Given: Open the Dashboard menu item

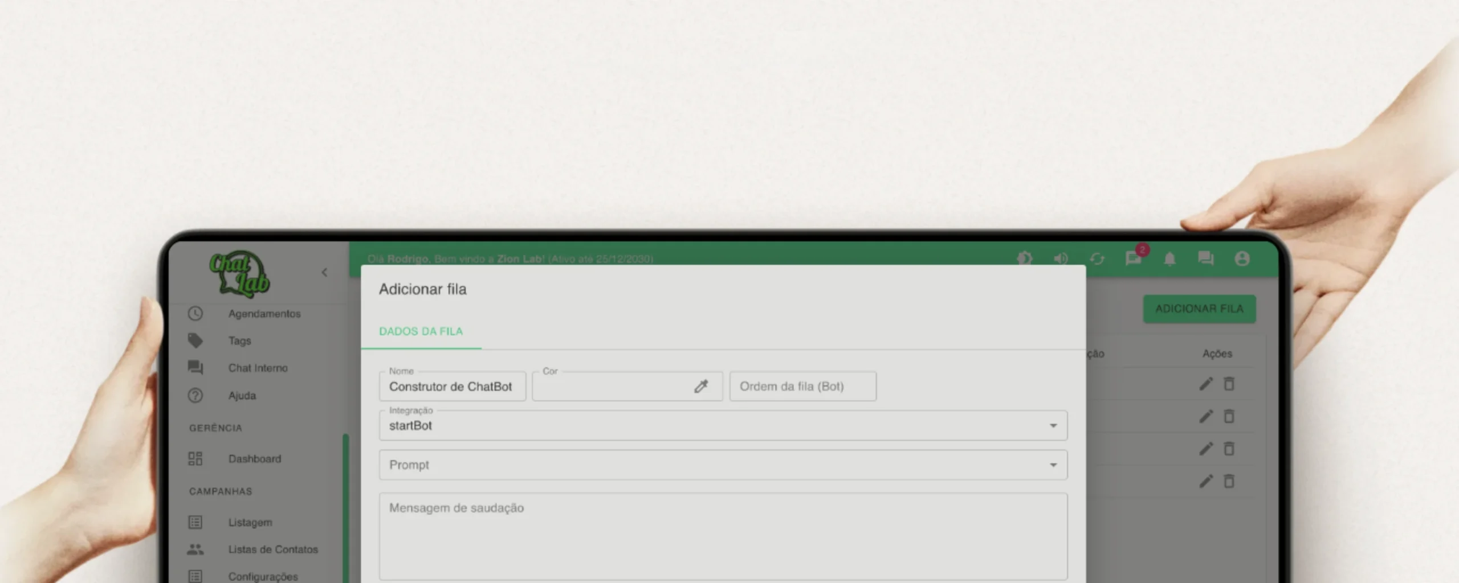Looking at the screenshot, I should (x=255, y=459).
